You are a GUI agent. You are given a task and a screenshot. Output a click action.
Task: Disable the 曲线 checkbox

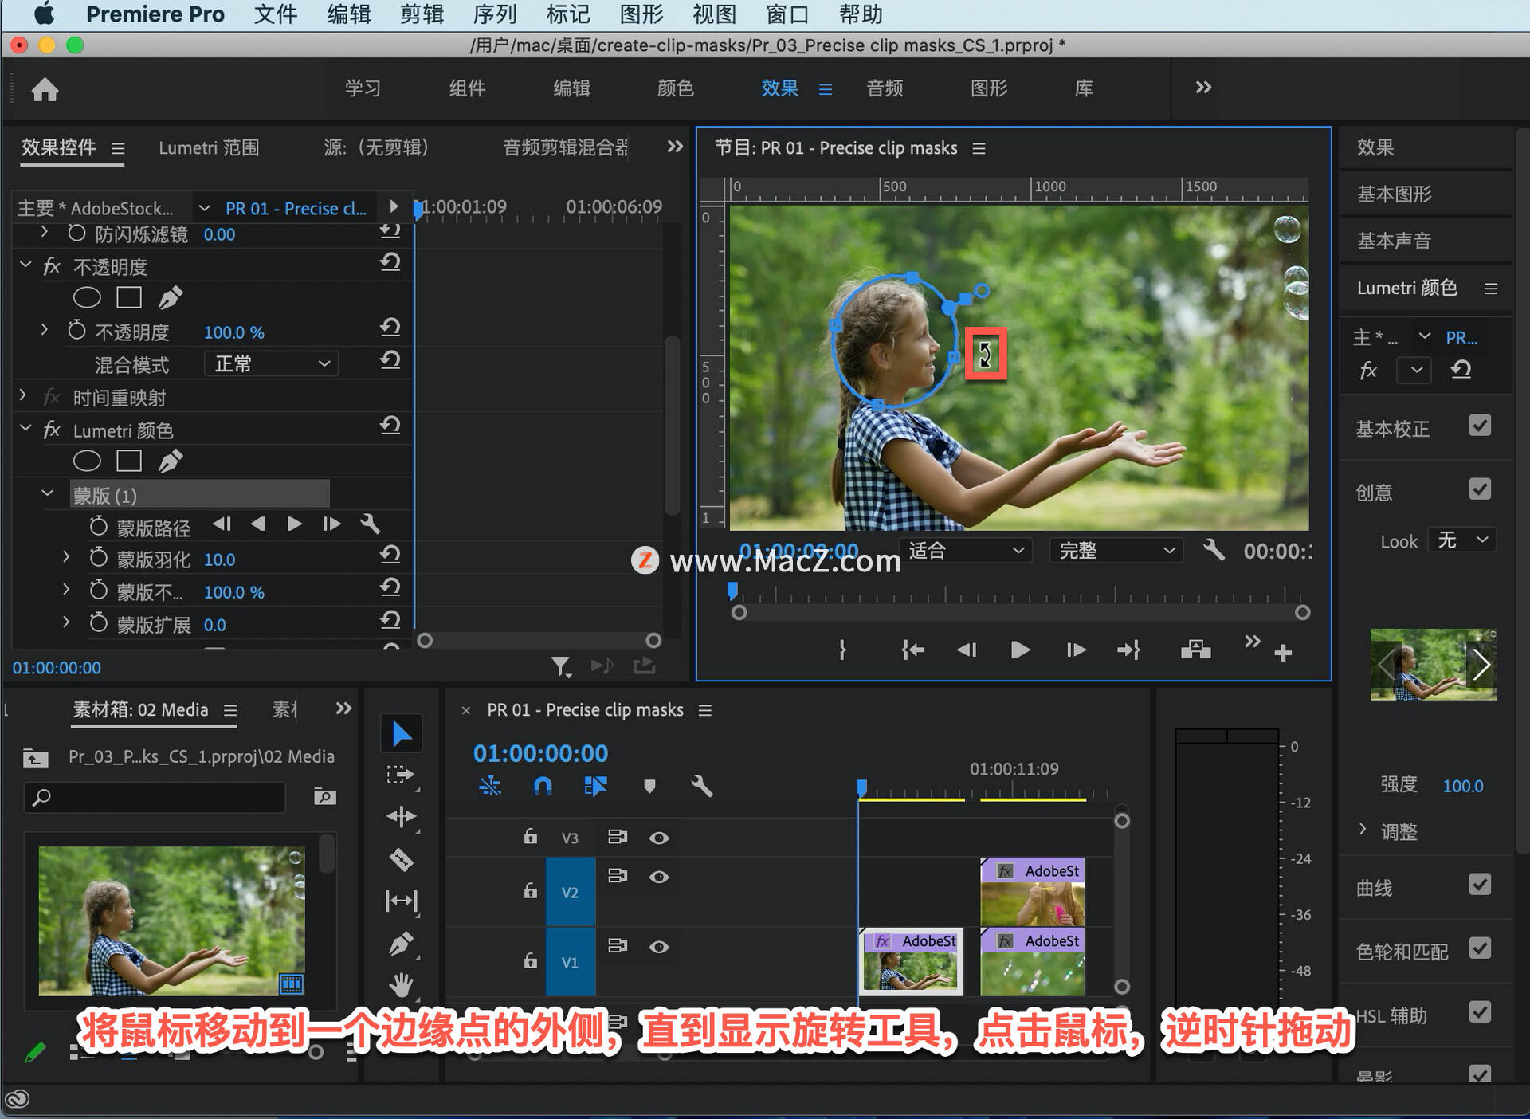point(1480,885)
